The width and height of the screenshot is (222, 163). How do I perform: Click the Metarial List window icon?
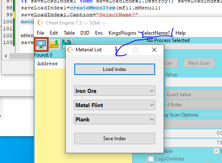(x=70, y=50)
